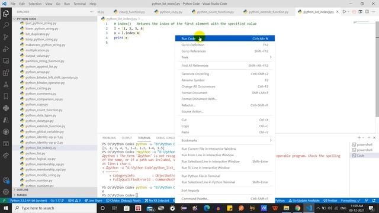Viewport: 379px width, 213px height.
Task: Open the Accounts icon in activity bar
Action: click(6, 180)
